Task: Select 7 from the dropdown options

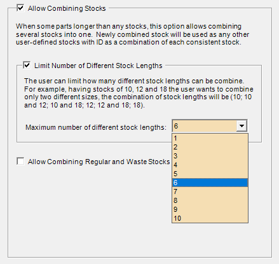Action: [x=210, y=191]
